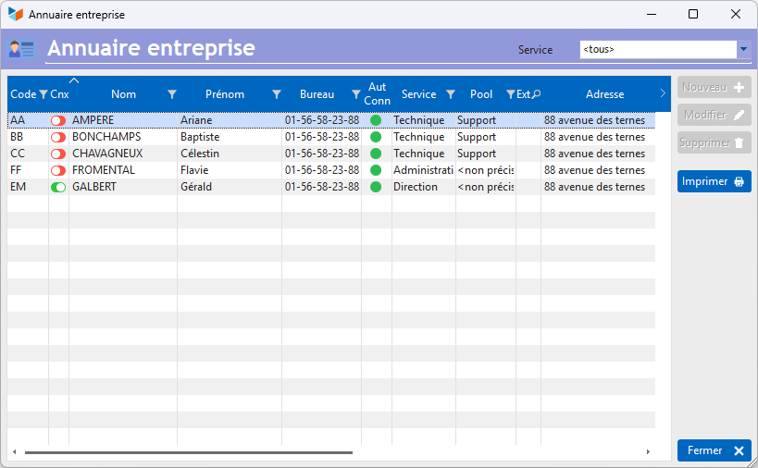Toggle the Cnx switch for CHAVAGNEUX
This screenshot has width=758, height=468.
click(x=58, y=154)
